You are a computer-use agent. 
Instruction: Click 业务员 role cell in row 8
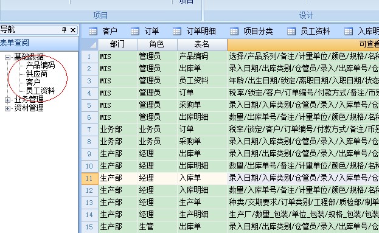pos(157,142)
